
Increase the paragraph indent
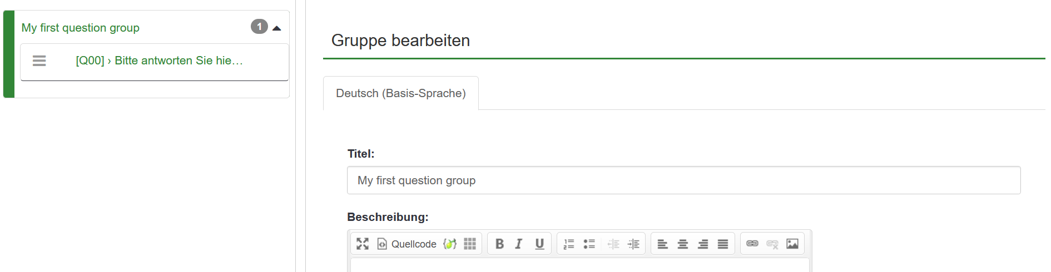tap(633, 244)
